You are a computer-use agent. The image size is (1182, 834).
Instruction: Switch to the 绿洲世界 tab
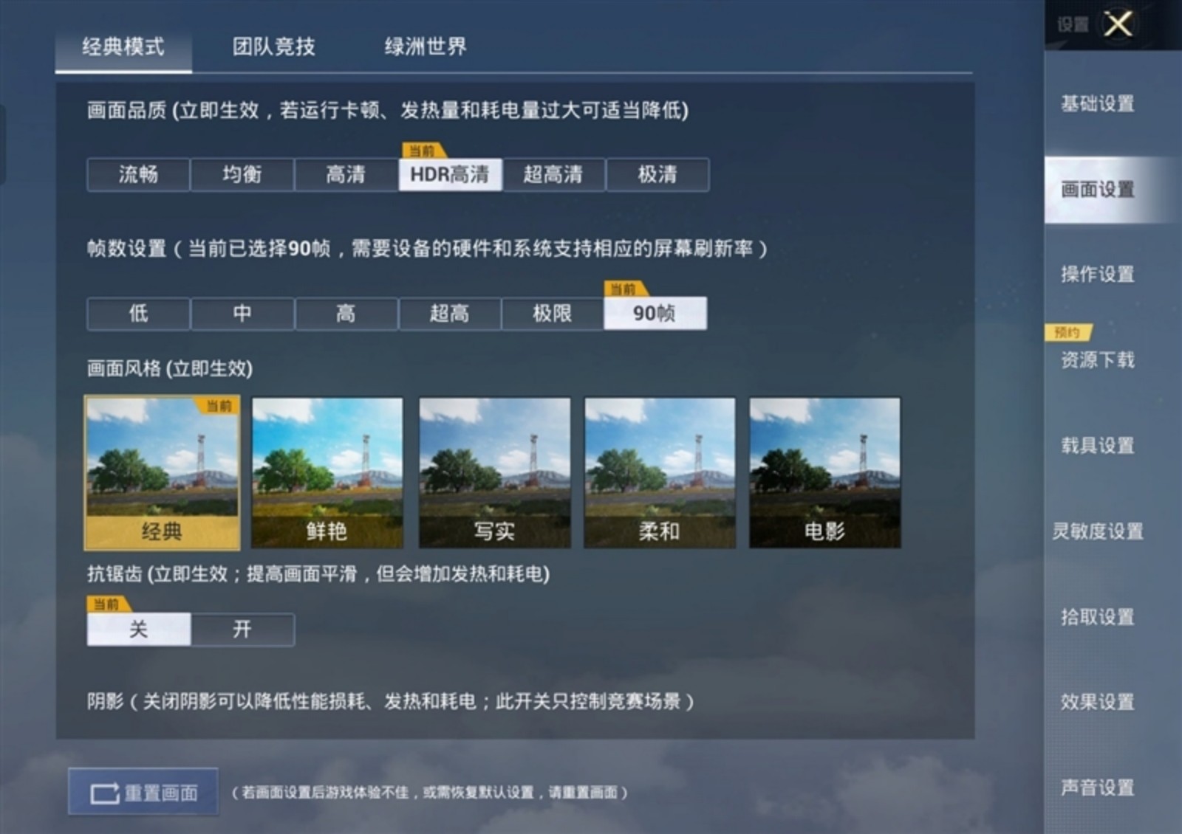[x=425, y=47]
